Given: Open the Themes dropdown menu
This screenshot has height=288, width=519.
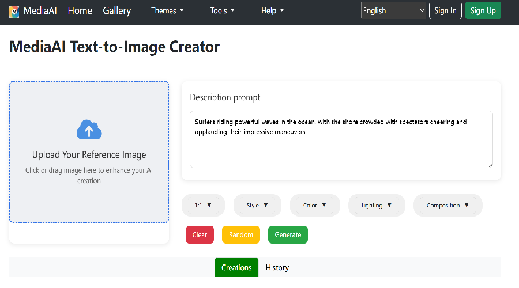Looking at the screenshot, I should pyautogui.click(x=167, y=10).
